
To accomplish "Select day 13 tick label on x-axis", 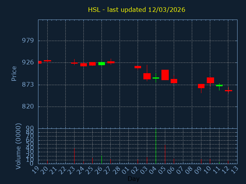I will coord(234,169).
